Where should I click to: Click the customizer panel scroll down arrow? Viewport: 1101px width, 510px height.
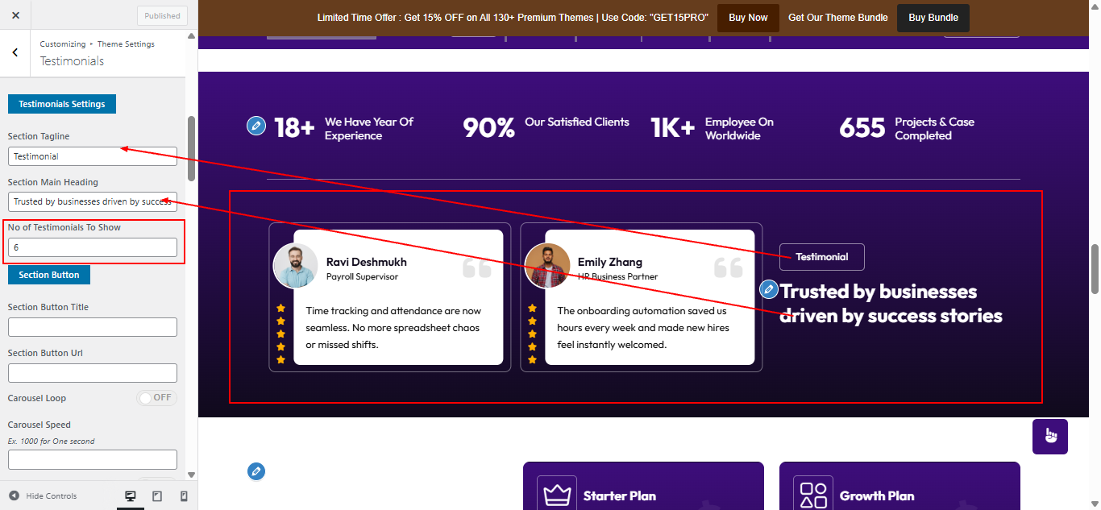tap(191, 475)
